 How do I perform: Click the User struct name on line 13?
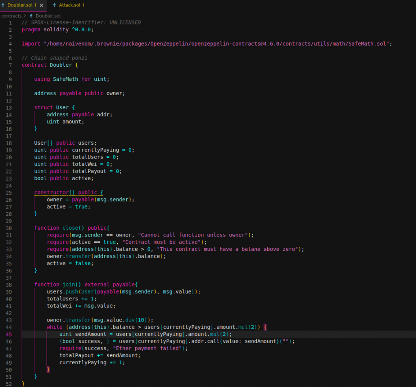click(x=62, y=107)
